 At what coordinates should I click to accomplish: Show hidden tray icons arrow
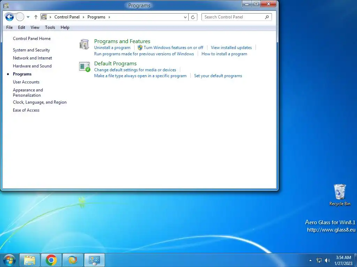click(x=310, y=260)
